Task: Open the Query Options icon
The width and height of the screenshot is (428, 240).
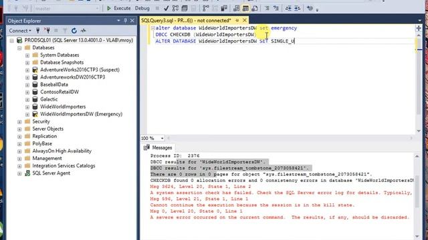Action: [x=185, y=9]
